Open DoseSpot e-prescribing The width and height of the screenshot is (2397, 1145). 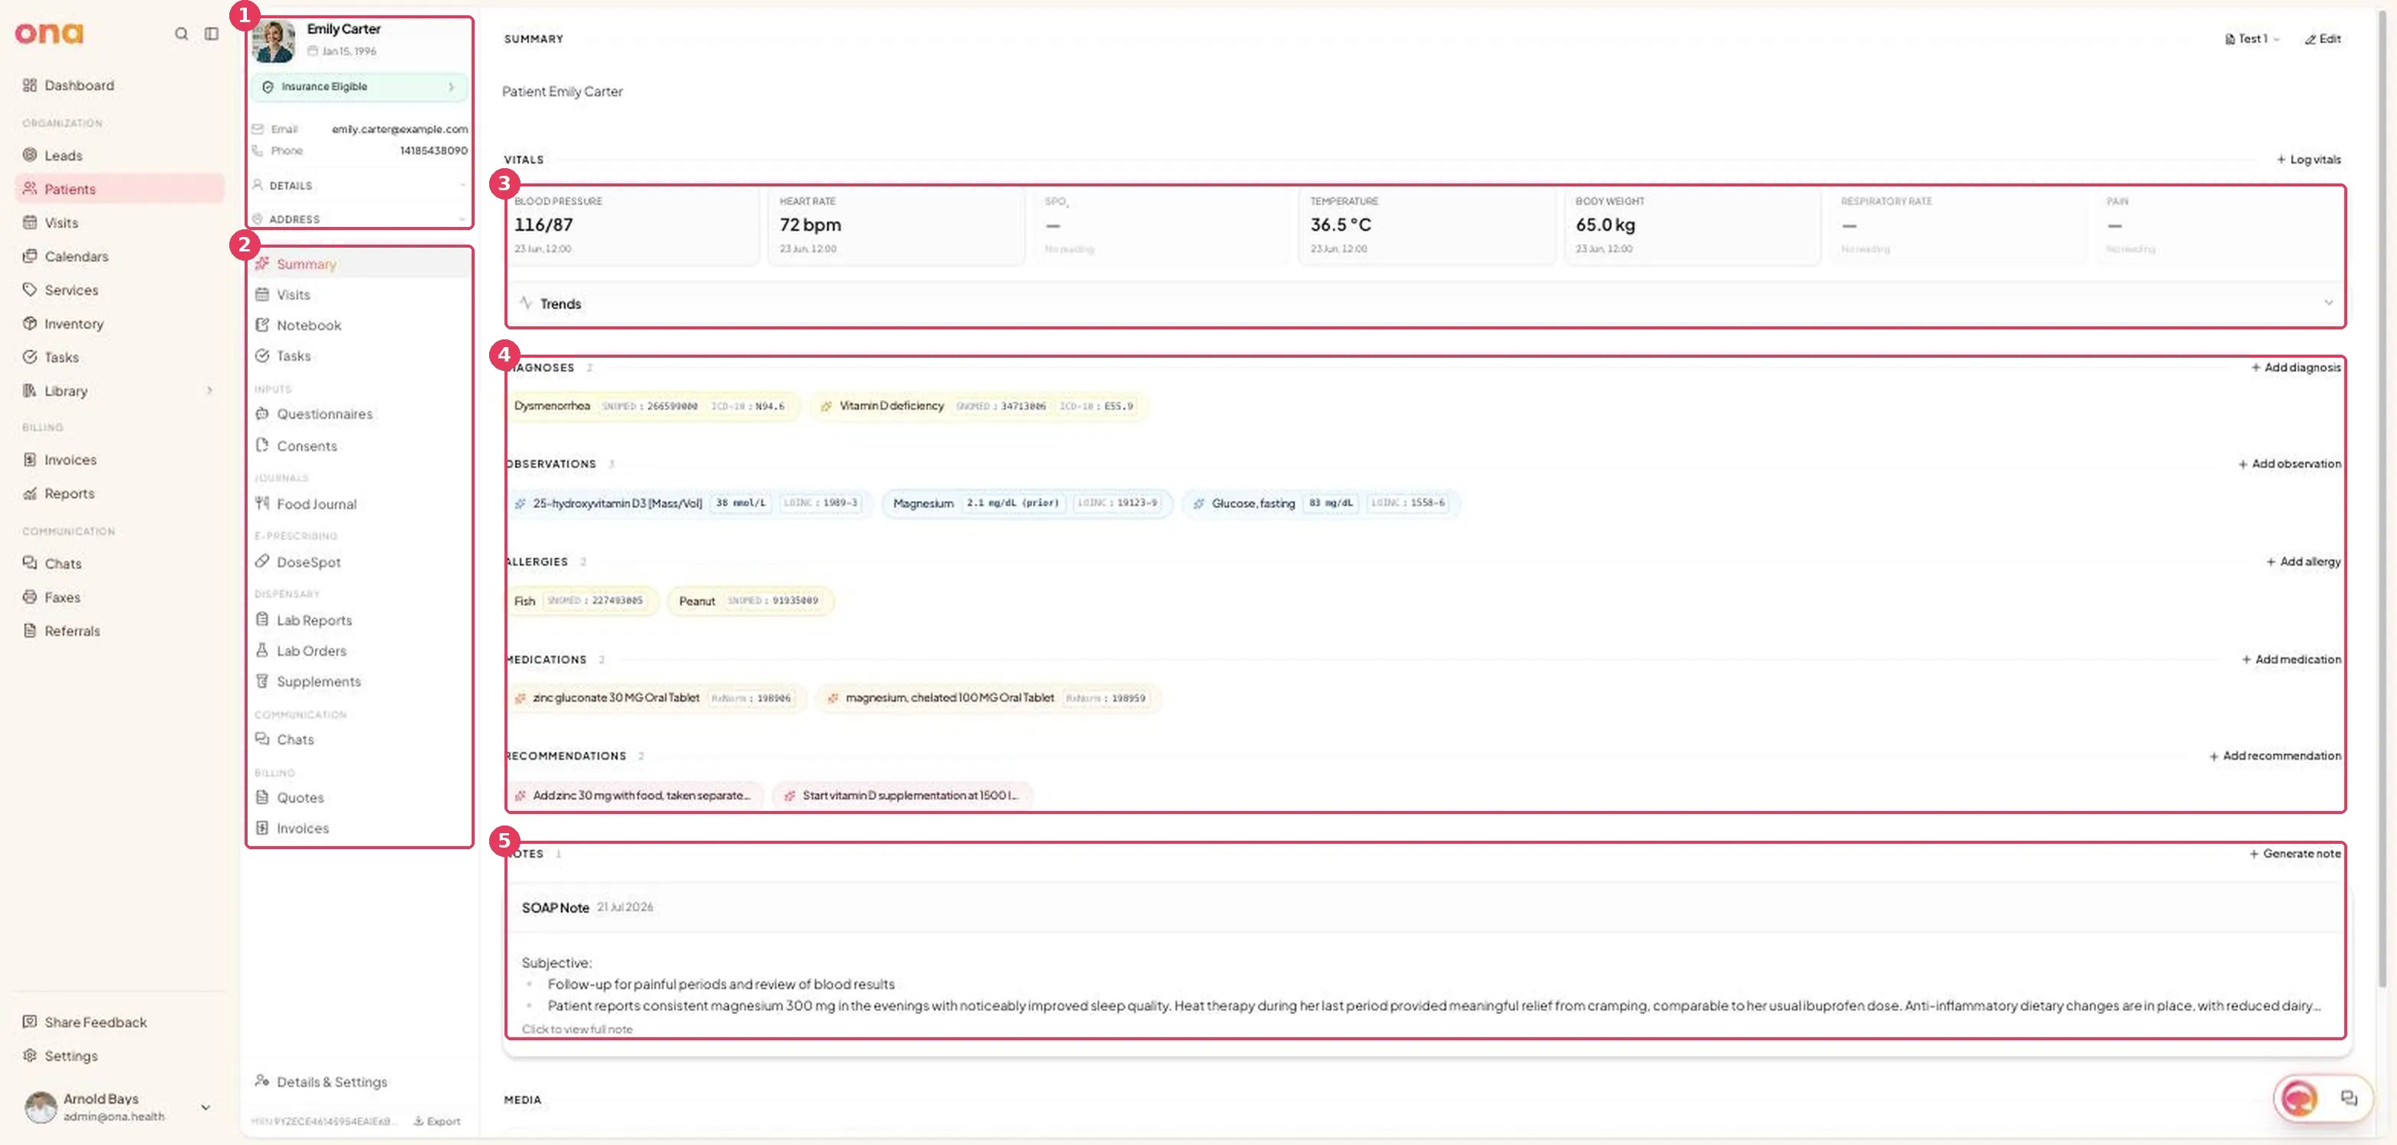coord(359,562)
